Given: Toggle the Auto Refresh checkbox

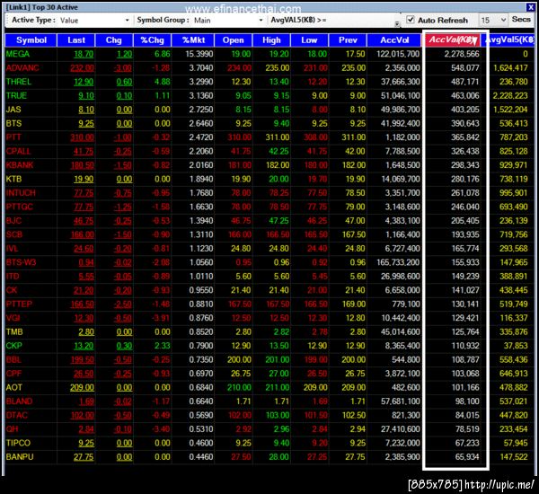Looking at the screenshot, I should [x=411, y=20].
